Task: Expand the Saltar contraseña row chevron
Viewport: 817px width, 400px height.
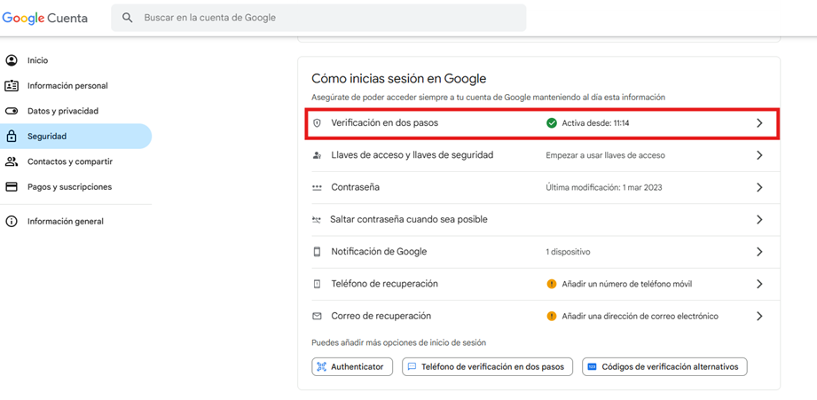Action: (x=759, y=220)
